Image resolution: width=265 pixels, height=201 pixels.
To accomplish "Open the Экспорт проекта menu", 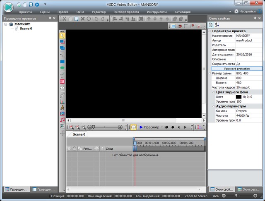I will click(126, 12).
